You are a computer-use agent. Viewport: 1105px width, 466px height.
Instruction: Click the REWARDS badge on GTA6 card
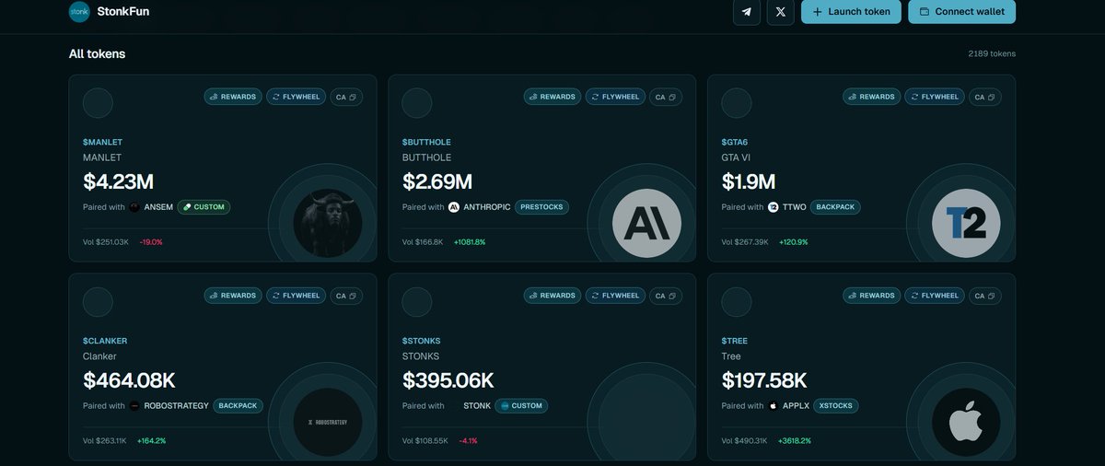(872, 97)
